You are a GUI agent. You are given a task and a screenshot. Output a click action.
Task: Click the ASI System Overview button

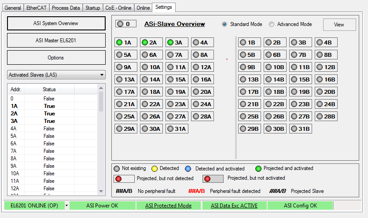coord(56,23)
